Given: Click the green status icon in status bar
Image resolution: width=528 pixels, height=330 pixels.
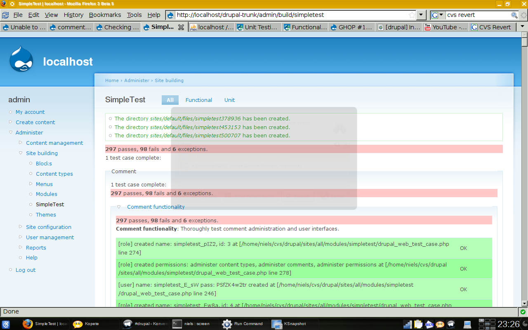Looking at the screenshot, I should coord(523,312).
